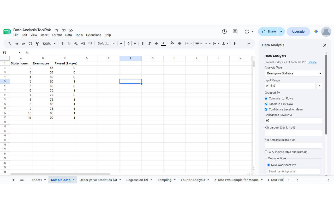Enable APA-style table and write-up
Screen dimensions: 334x209
(266, 152)
